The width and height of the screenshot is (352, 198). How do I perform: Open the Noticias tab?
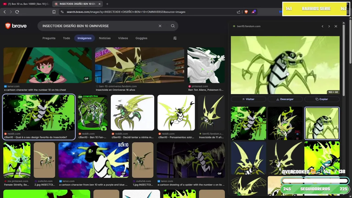(105, 38)
